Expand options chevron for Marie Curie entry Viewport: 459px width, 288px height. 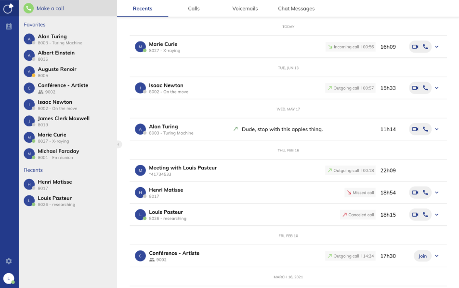[437, 47]
